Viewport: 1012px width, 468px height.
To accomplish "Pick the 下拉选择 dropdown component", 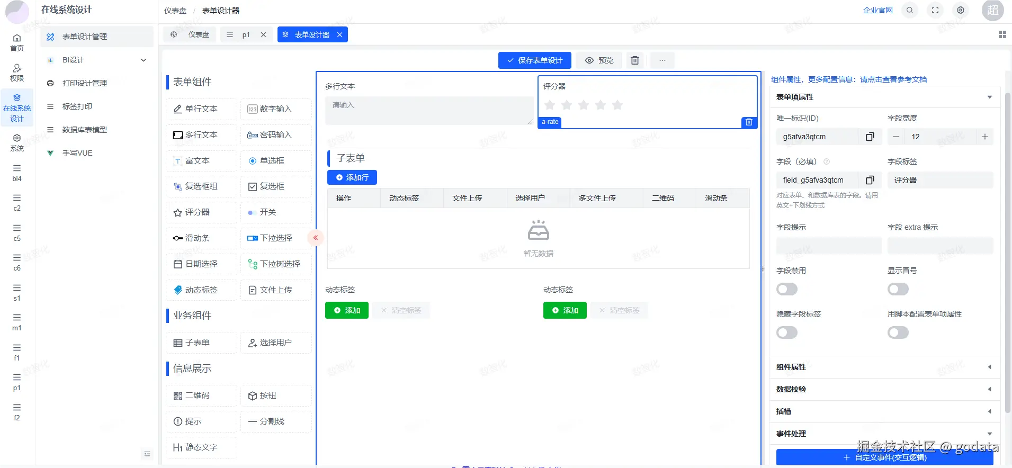I will [x=276, y=238].
